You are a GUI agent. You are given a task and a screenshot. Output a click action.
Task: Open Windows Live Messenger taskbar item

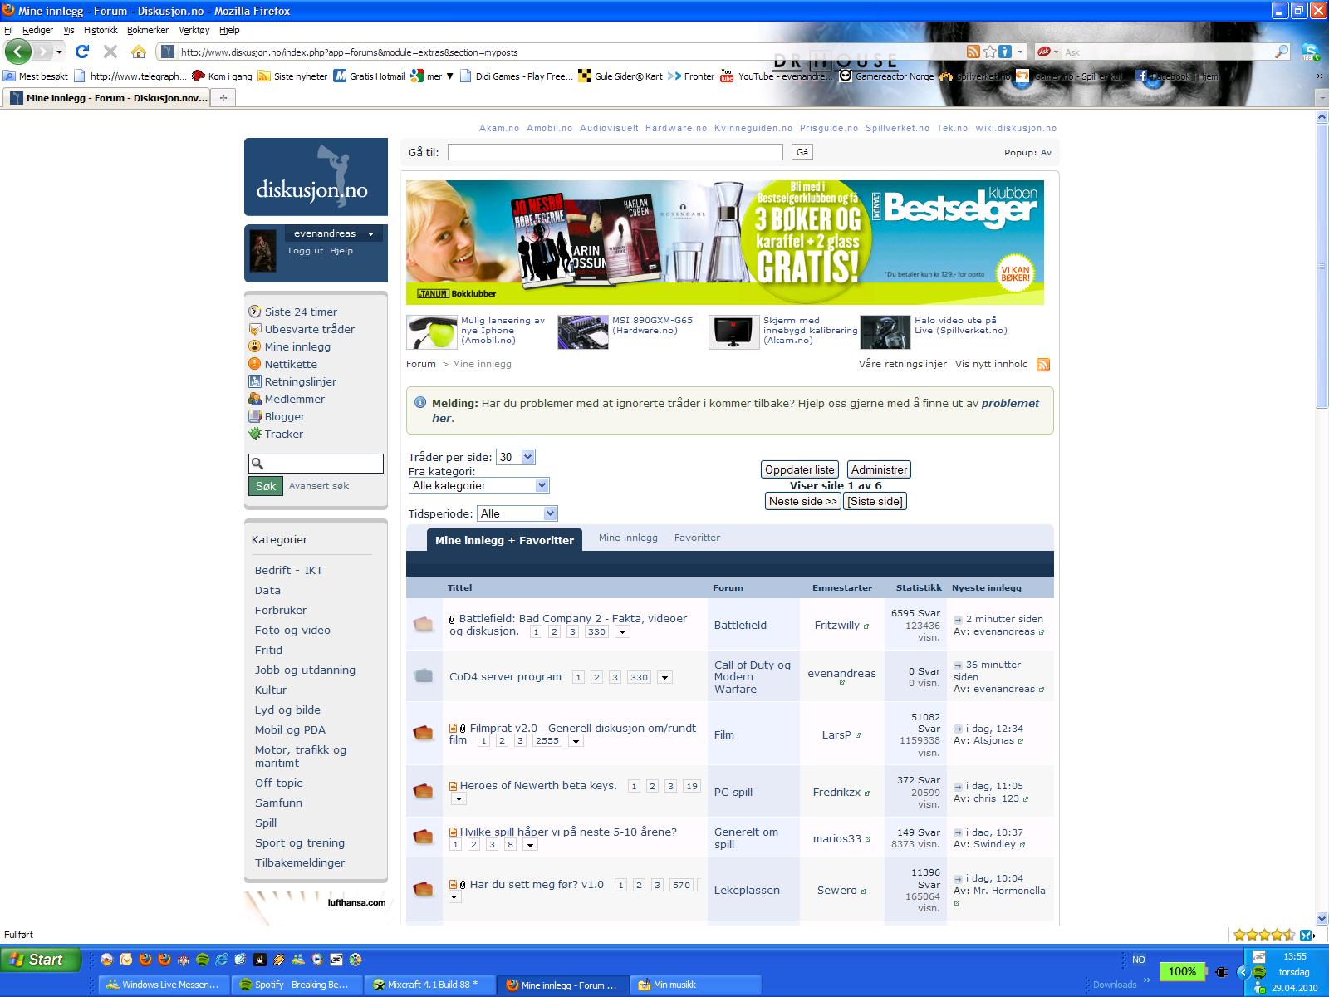point(164,985)
